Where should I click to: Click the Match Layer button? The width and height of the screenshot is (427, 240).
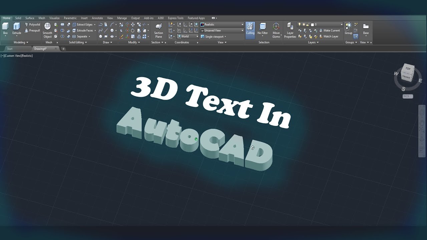pos(328,36)
